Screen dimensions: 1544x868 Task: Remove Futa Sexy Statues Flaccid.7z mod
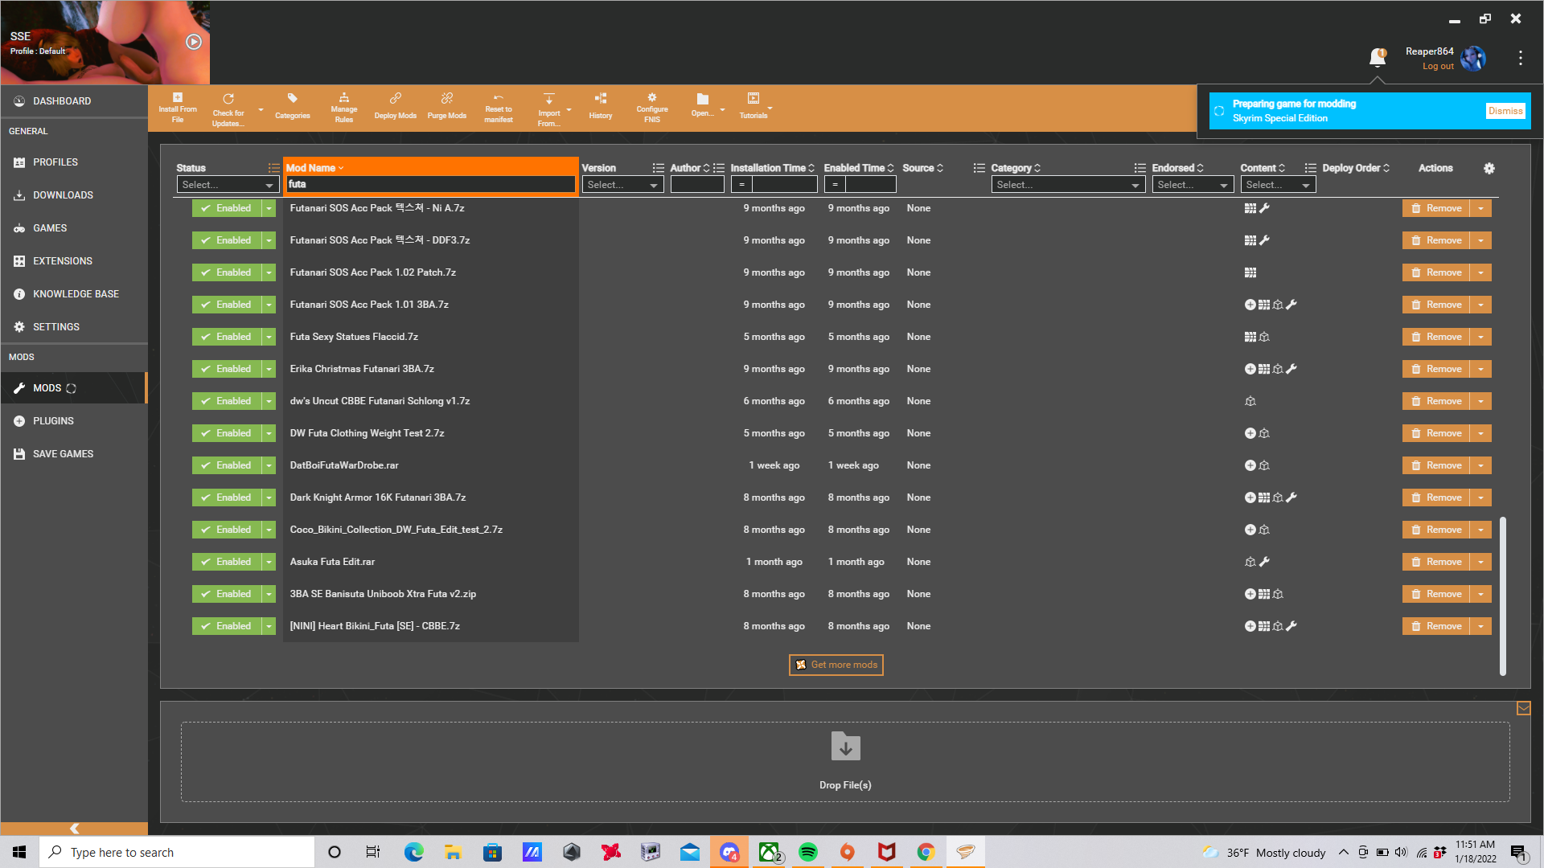(1436, 337)
